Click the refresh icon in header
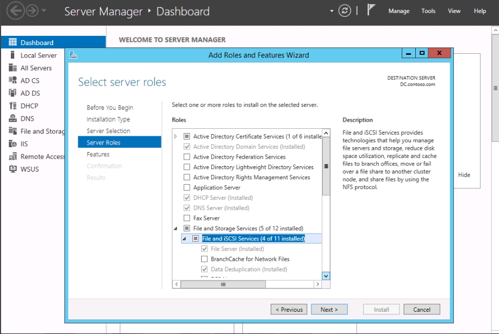 pos(345,11)
